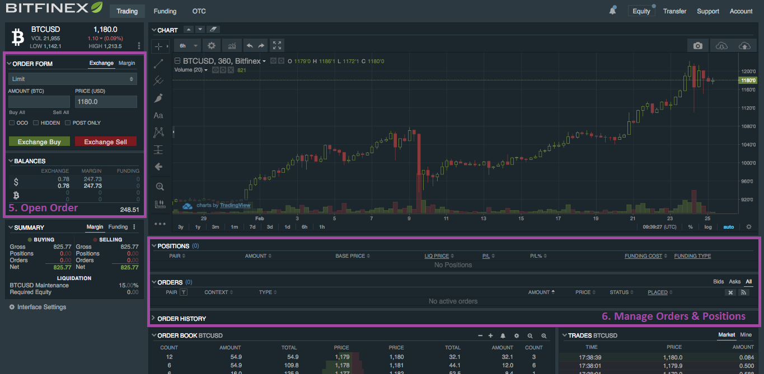Toggle chart fullscreen mode
764x374 pixels.
277,46
